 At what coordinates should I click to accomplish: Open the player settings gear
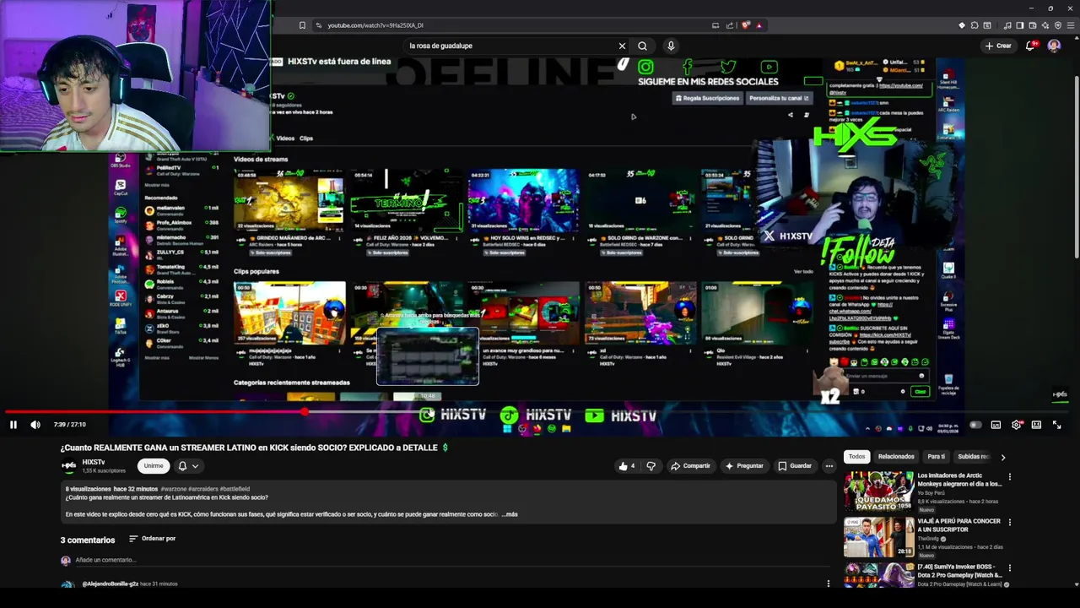coord(1016,425)
